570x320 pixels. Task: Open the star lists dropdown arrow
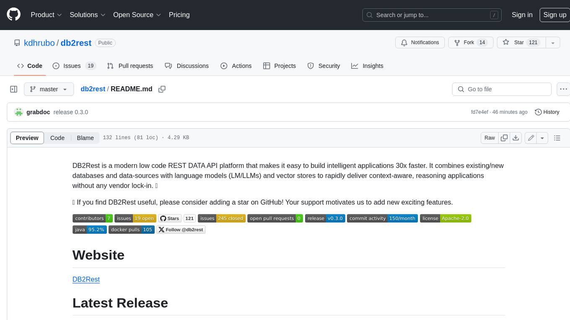click(x=553, y=42)
